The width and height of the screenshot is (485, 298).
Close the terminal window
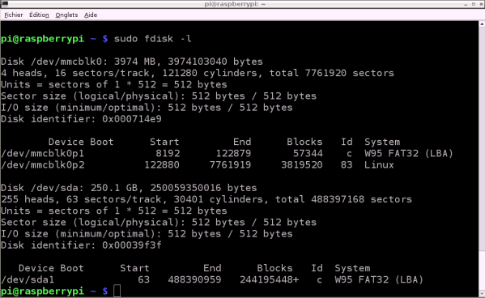click(x=481, y=4)
